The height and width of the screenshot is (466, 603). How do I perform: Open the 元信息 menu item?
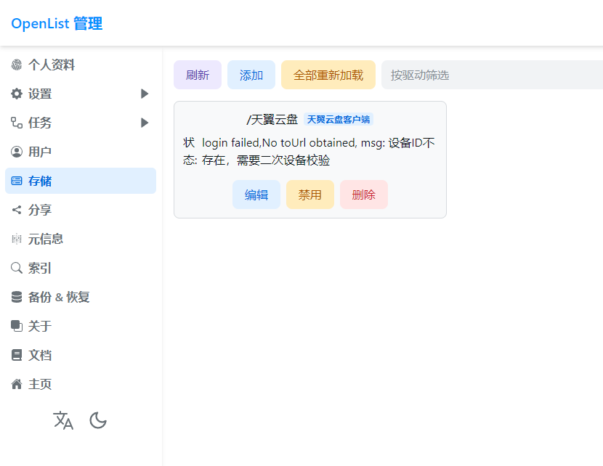click(x=46, y=239)
